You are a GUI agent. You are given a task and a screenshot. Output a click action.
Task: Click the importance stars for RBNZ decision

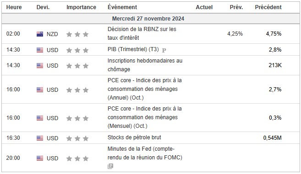[77, 34]
